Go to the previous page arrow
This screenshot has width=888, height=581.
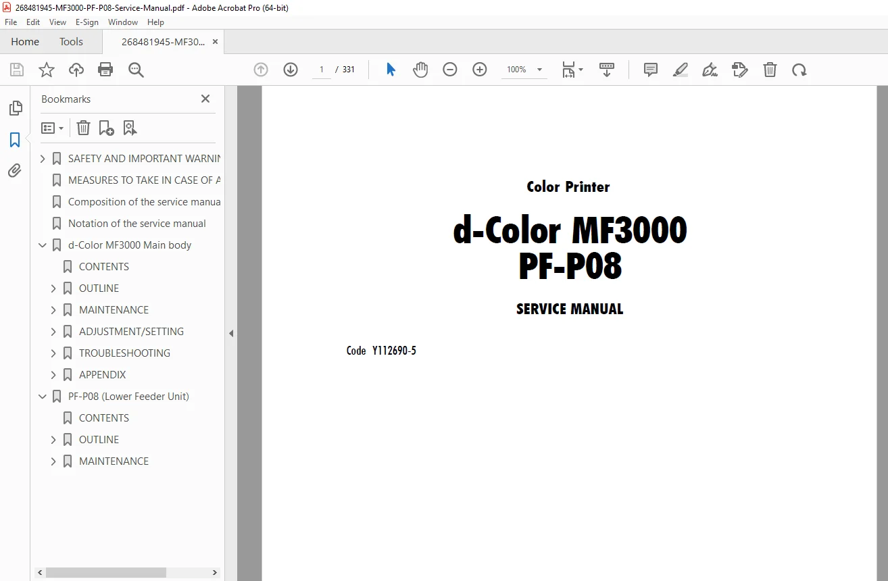coord(261,70)
